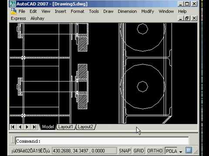Go to the previous layout tab arrow
Viewport: 209px width, 156px height.
20,127
